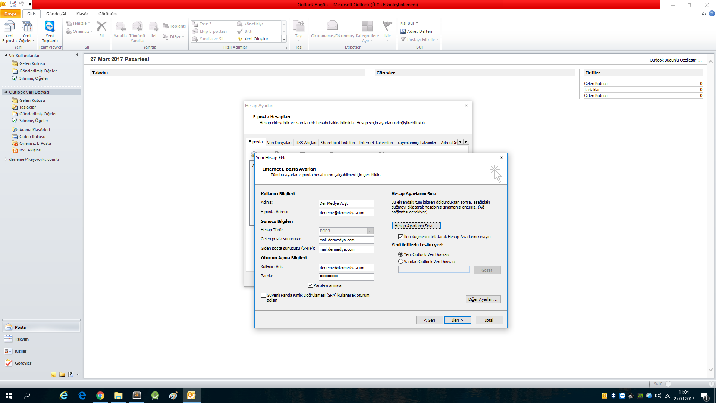The width and height of the screenshot is (716, 403).
Task: Open Outlook Bugün'ü Özelleştir link
Action: coord(675,60)
